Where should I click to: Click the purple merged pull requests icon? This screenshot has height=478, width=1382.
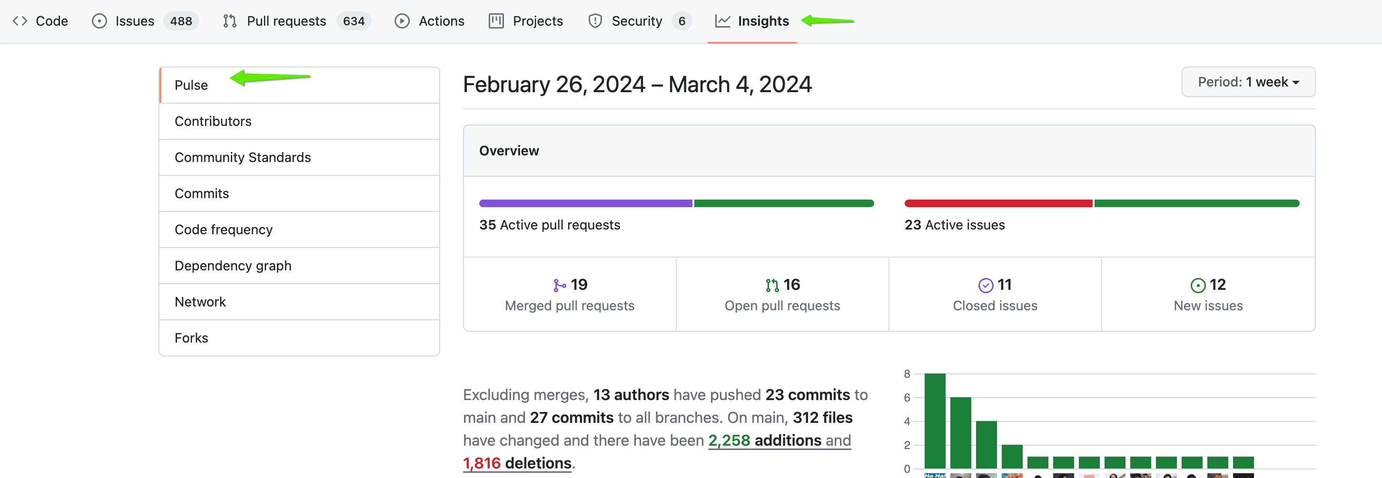(559, 285)
